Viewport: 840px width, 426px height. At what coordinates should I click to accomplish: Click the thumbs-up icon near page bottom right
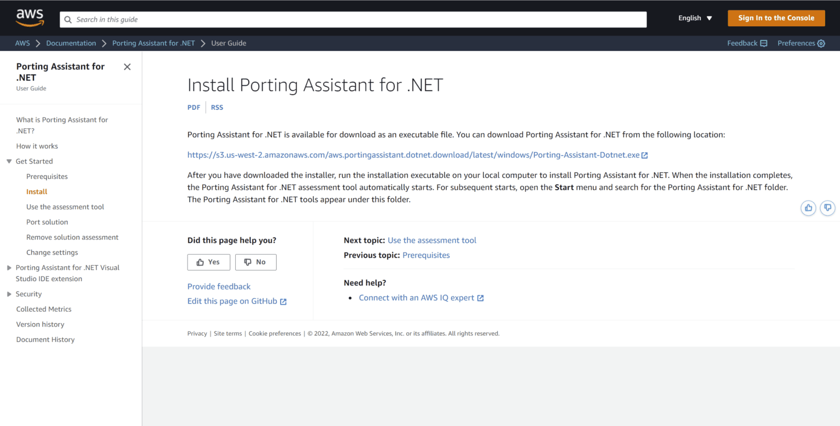pyautogui.click(x=808, y=208)
